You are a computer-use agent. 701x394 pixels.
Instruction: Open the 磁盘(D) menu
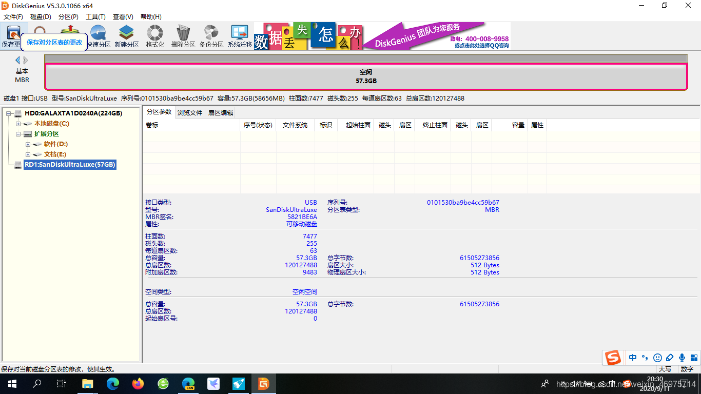(x=41, y=17)
